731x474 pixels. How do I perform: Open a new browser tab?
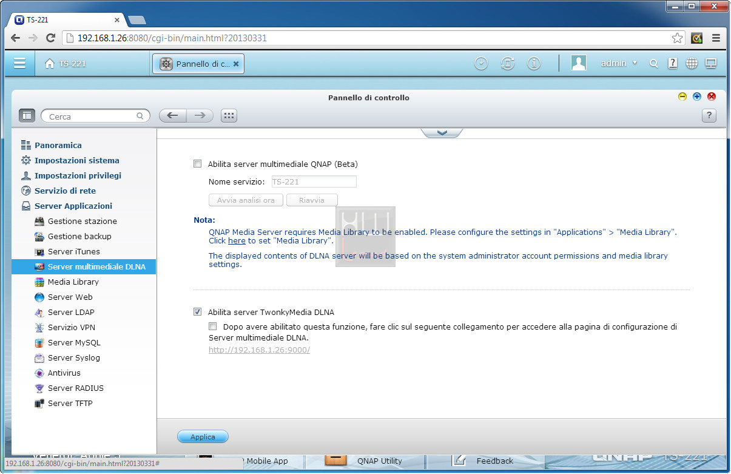137,20
